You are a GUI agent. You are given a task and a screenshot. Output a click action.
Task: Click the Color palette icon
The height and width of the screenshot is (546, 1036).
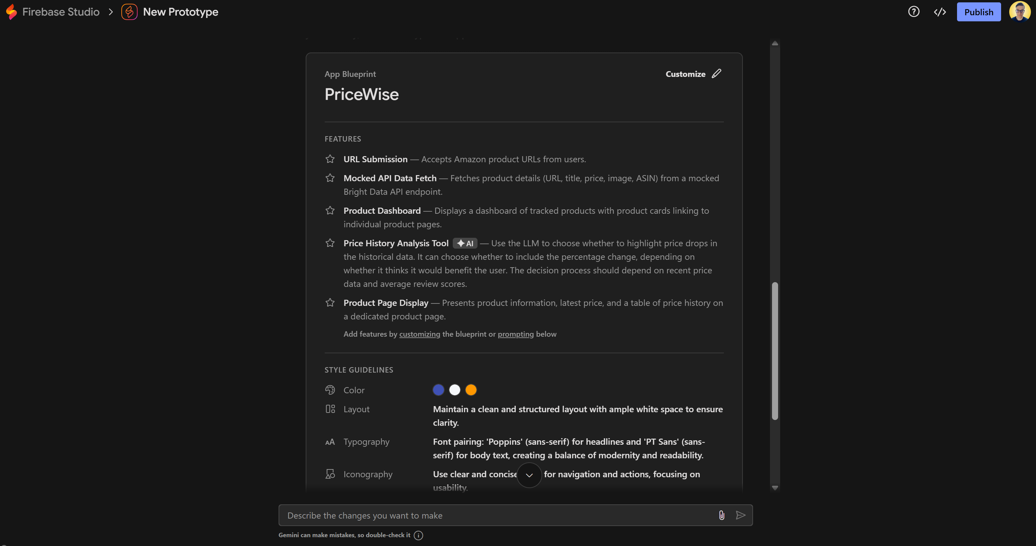pos(330,390)
